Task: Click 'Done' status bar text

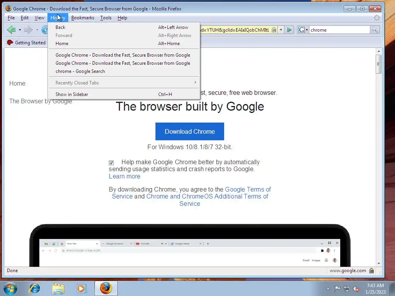Action: (12, 271)
